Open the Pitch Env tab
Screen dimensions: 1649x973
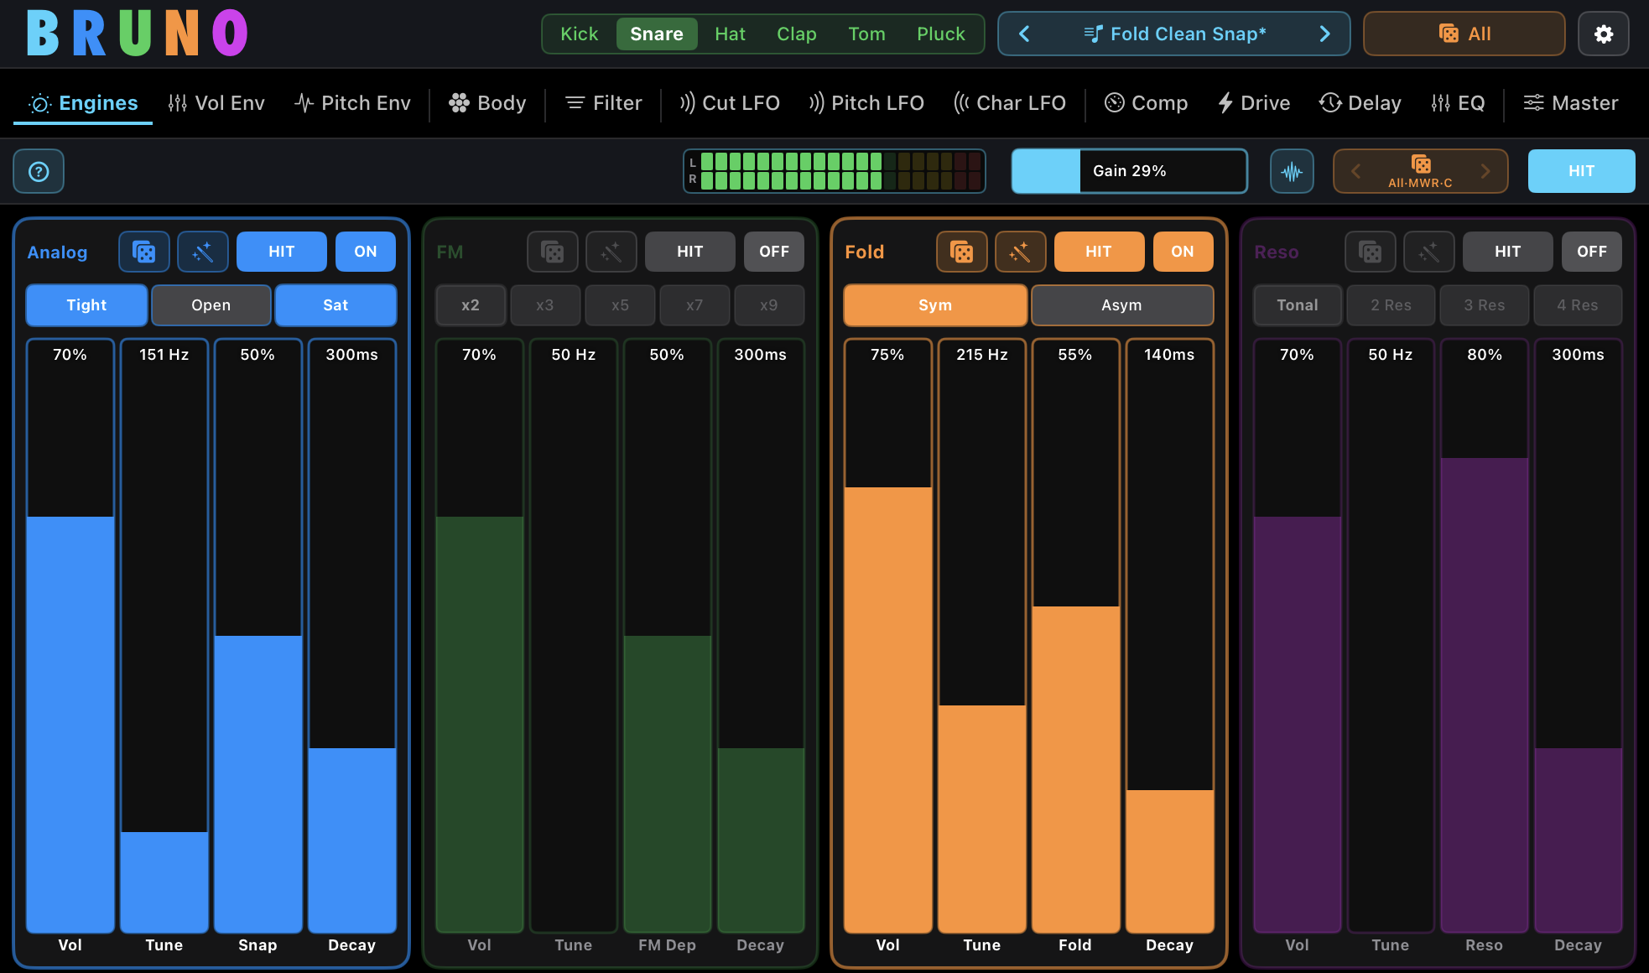tap(352, 103)
